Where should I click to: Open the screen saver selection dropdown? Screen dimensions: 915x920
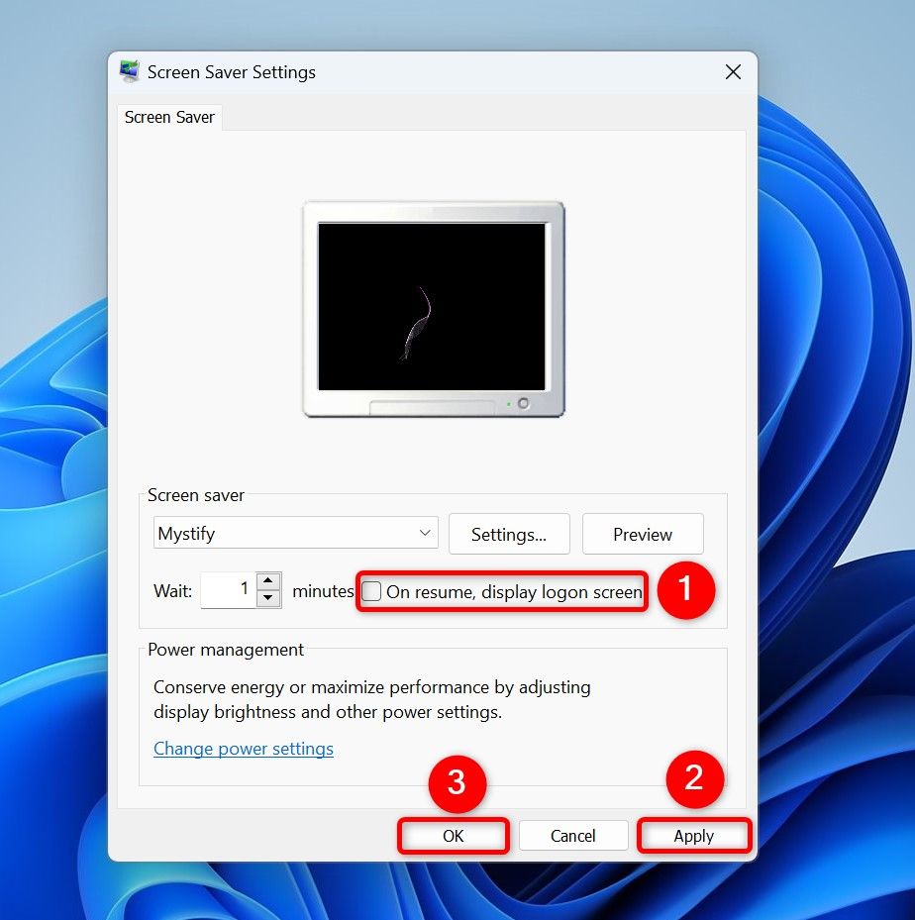tap(294, 532)
